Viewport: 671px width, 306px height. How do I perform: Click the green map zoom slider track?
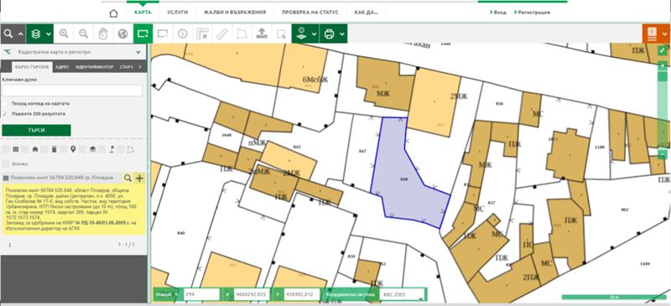click(x=663, y=109)
